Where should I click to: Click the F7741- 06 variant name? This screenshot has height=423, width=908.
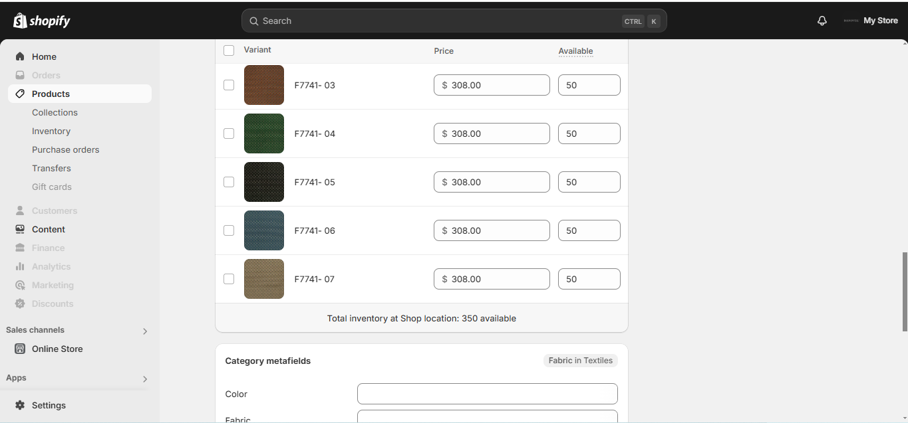point(315,230)
